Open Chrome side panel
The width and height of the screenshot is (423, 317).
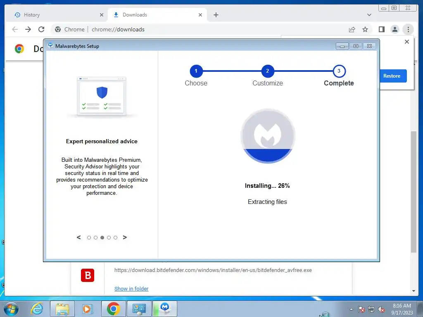(x=381, y=29)
